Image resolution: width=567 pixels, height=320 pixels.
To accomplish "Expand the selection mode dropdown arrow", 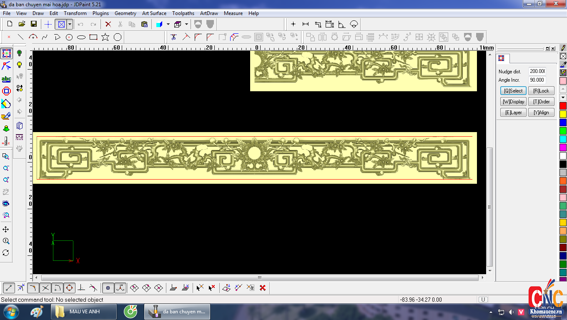I will click(70, 24).
